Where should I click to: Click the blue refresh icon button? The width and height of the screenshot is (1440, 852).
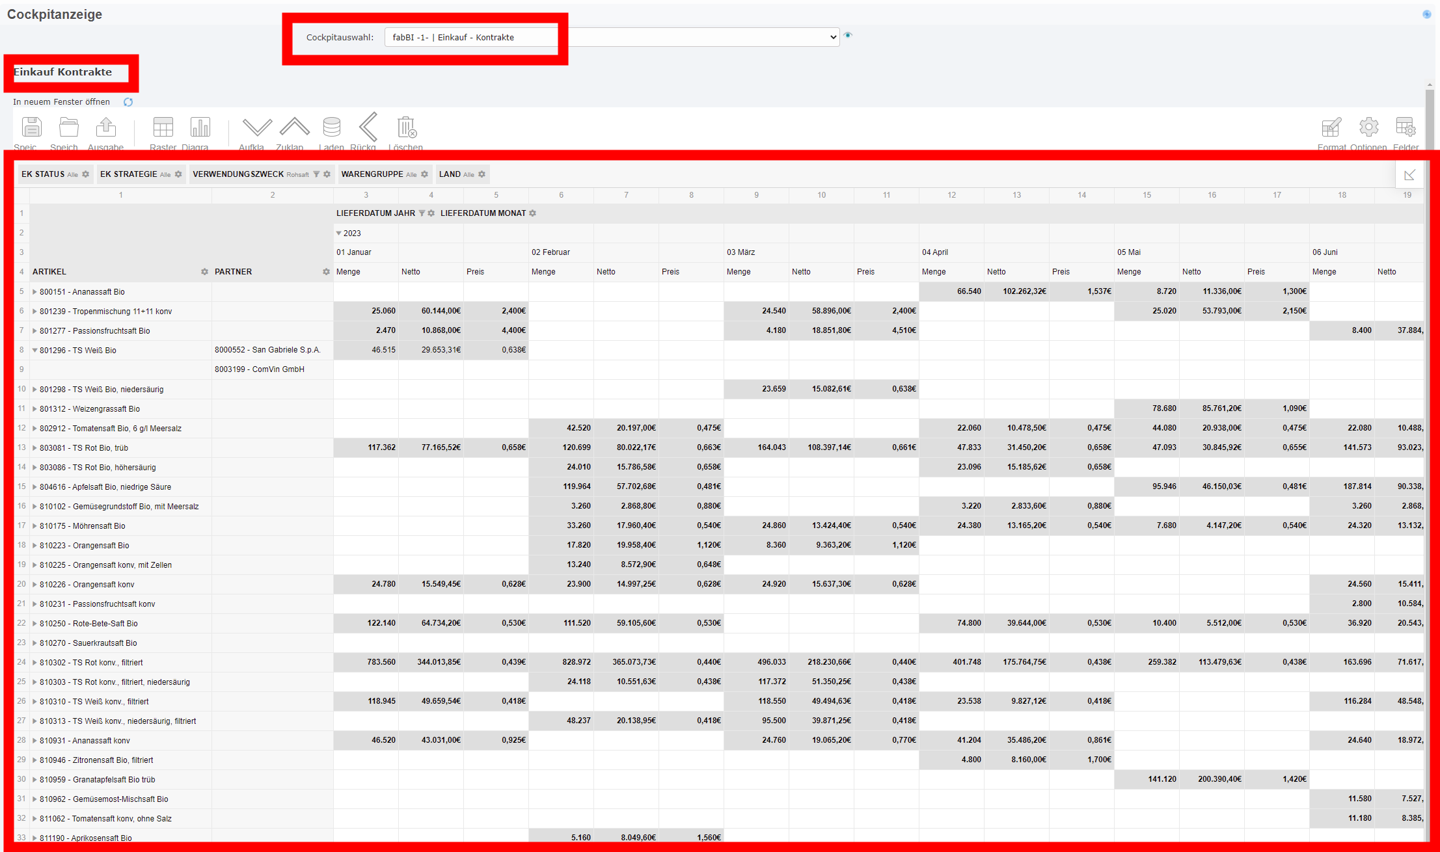pos(128,102)
